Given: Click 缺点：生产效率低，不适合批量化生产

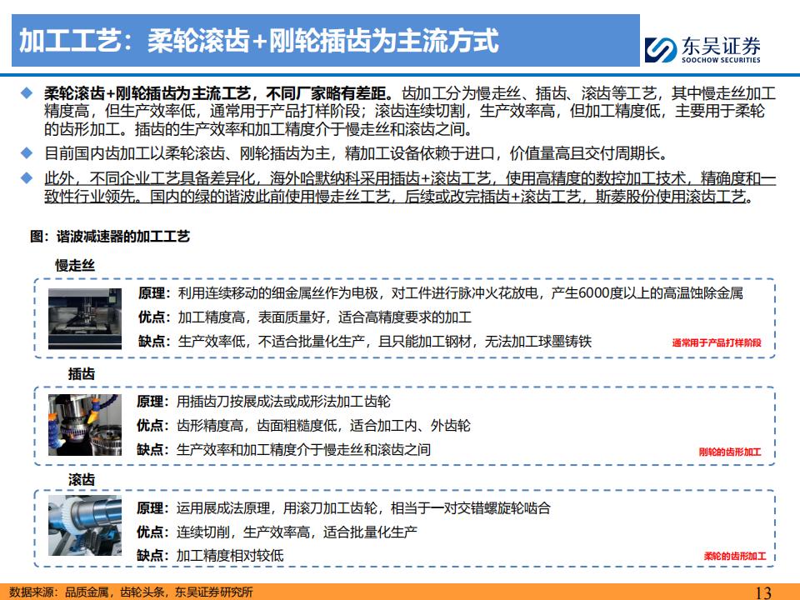Looking at the screenshot, I should [x=365, y=342].
